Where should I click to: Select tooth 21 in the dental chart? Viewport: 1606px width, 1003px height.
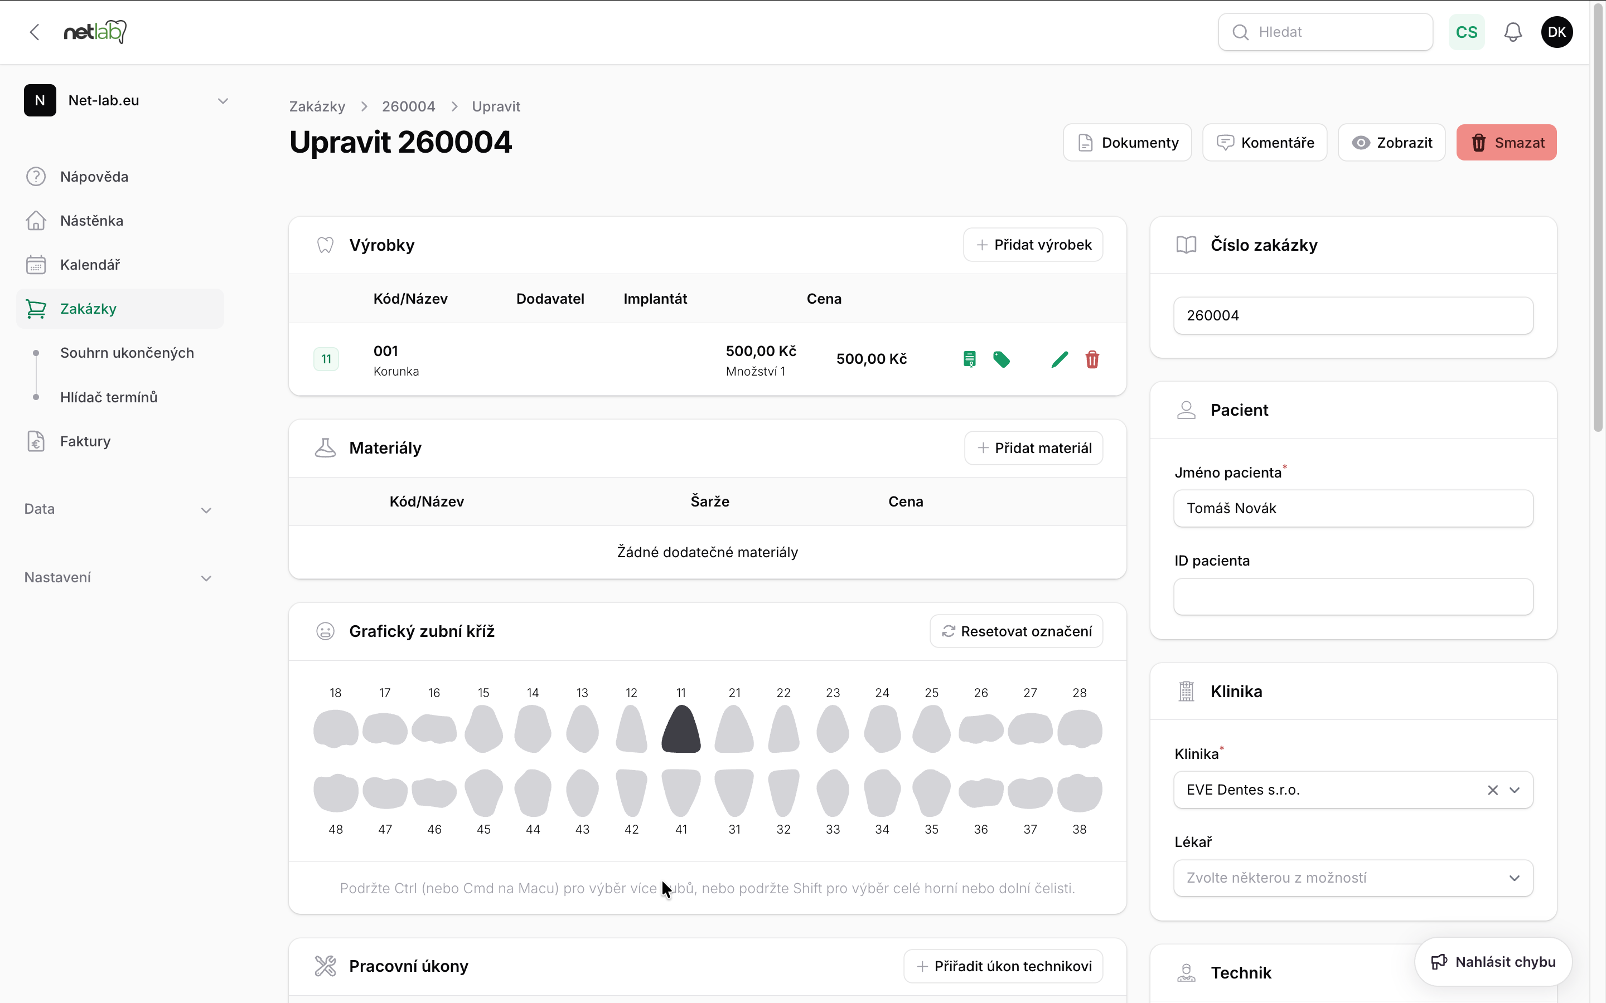pos(734,728)
